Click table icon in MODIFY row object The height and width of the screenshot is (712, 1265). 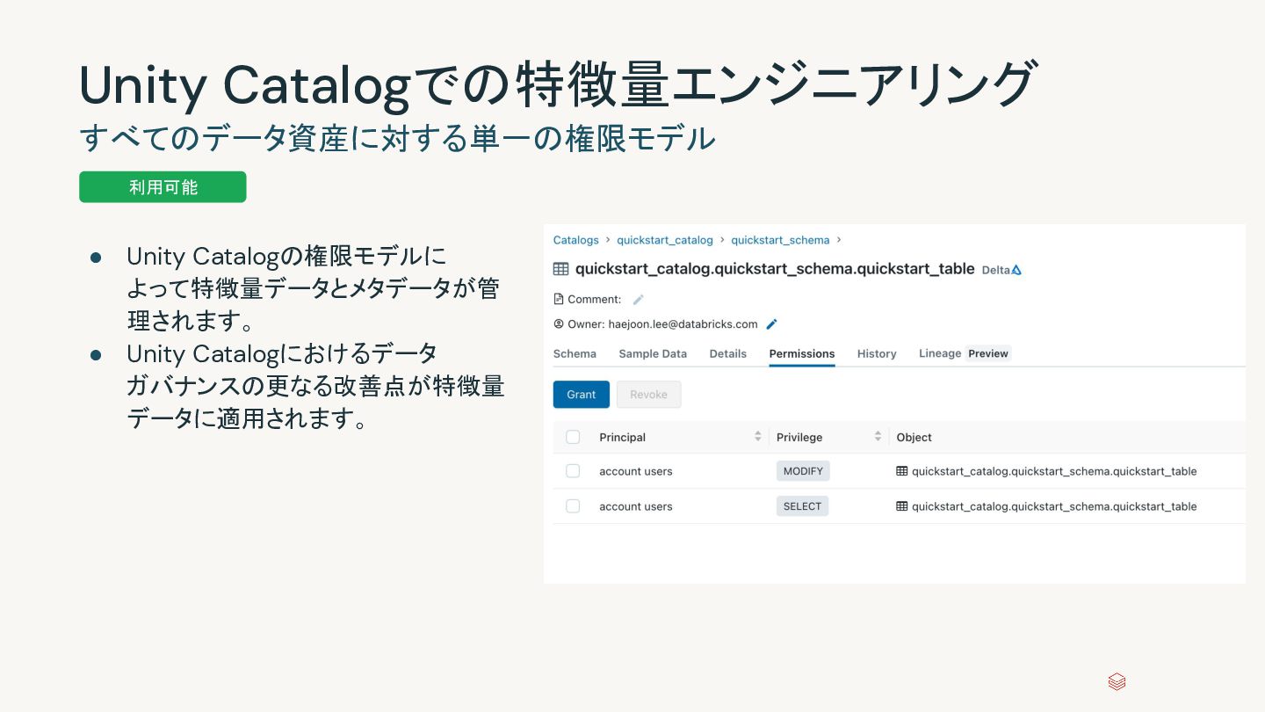pyautogui.click(x=901, y=471)
